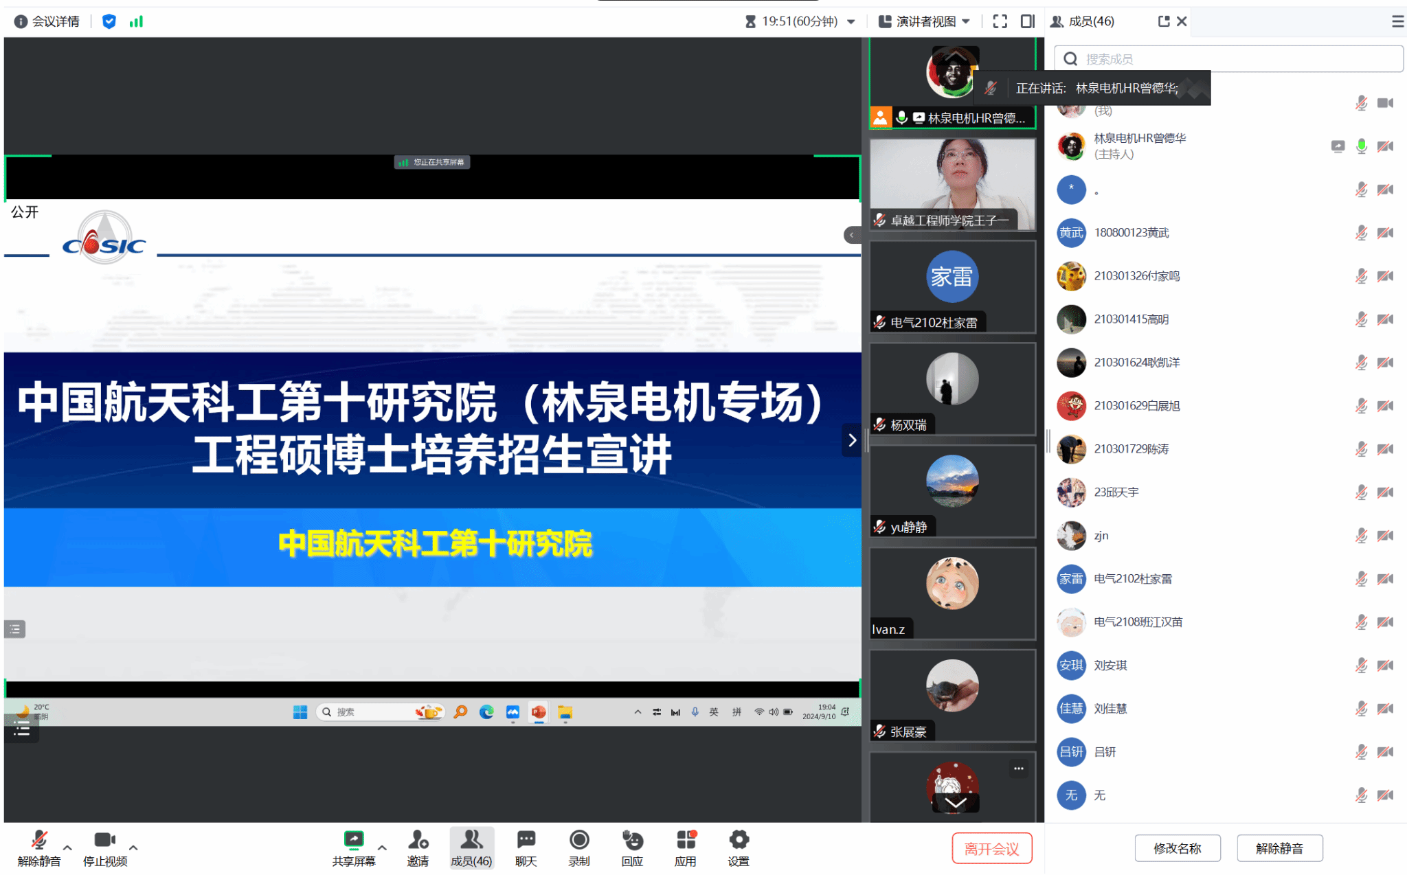Select member 电气2108班江汉苗
The height and width of the screenshot is (875, 1407).
click(1226, 622)
